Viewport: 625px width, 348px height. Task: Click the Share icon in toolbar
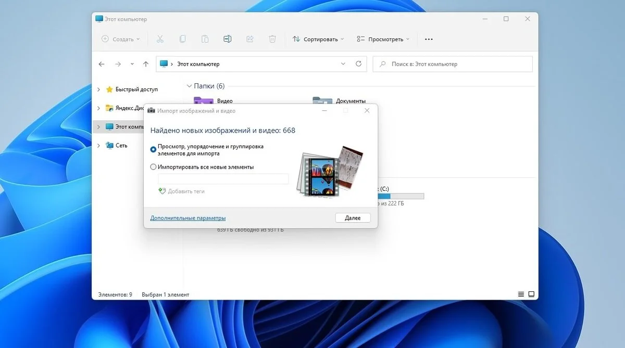coord(249,39)
